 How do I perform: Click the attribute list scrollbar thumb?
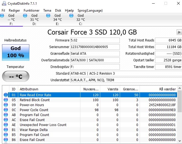pos(180,101)
